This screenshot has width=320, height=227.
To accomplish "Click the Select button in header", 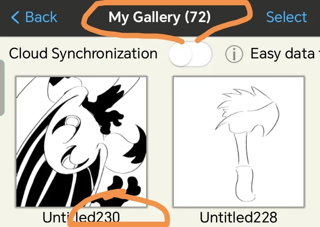I will (x=287, y=17).
